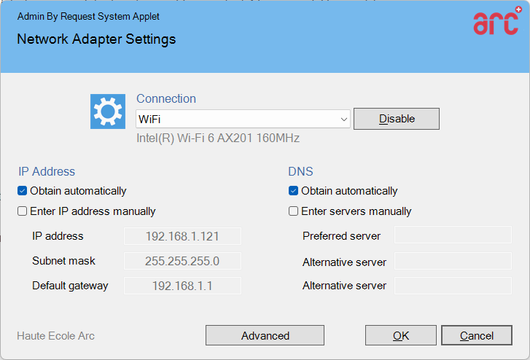Click the first Alternative server field

click(453, 261)
